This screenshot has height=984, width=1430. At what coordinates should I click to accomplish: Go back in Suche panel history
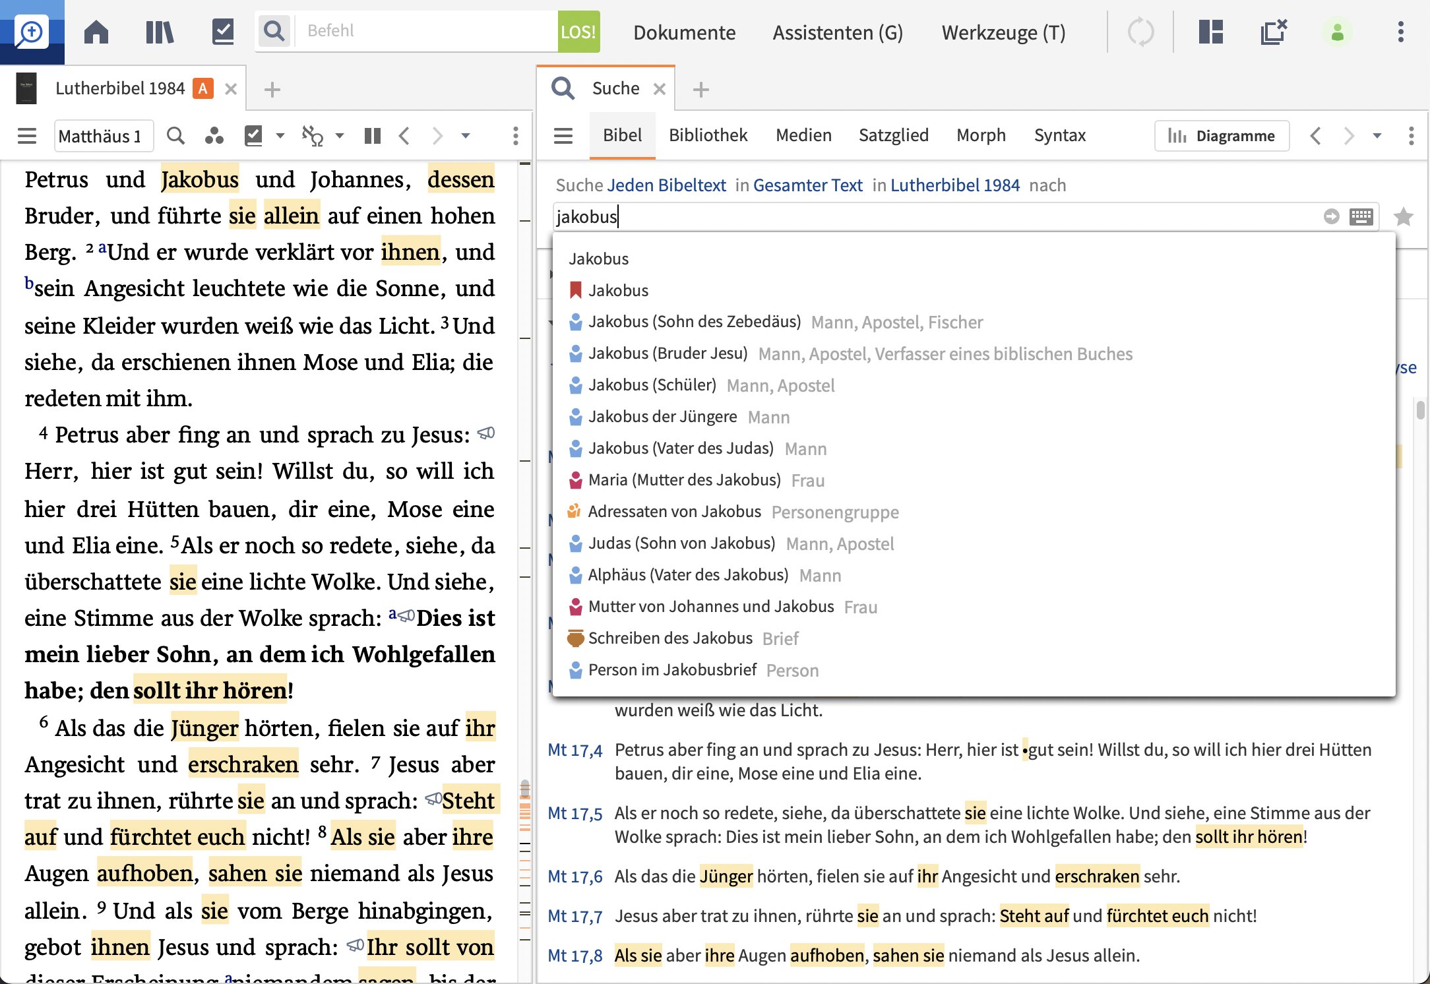[1316, 136]
